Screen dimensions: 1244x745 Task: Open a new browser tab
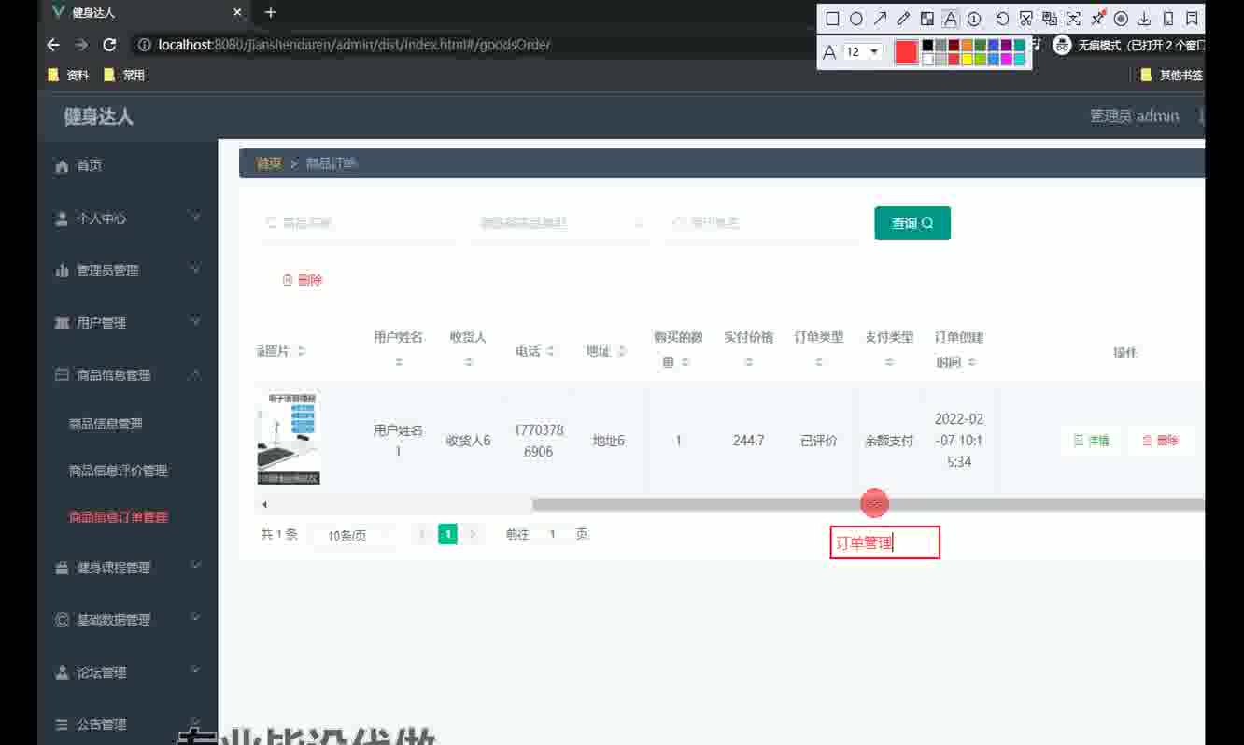[271, 13]
